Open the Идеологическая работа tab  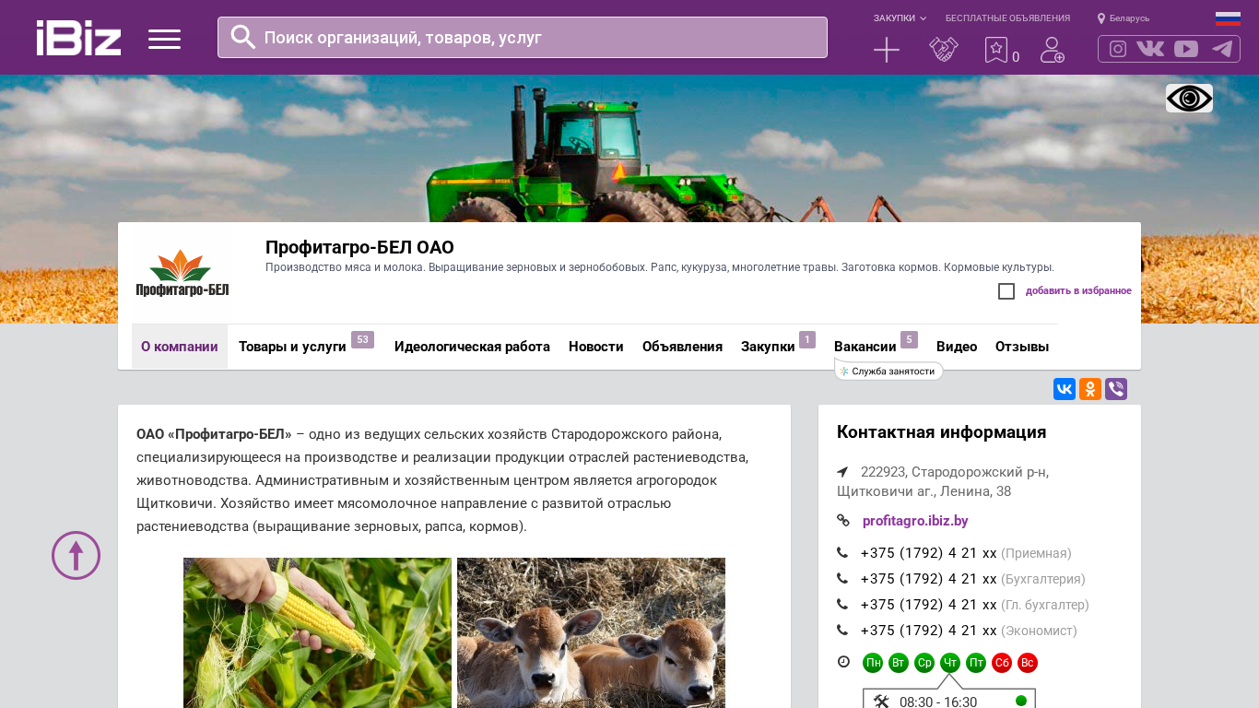472,347
